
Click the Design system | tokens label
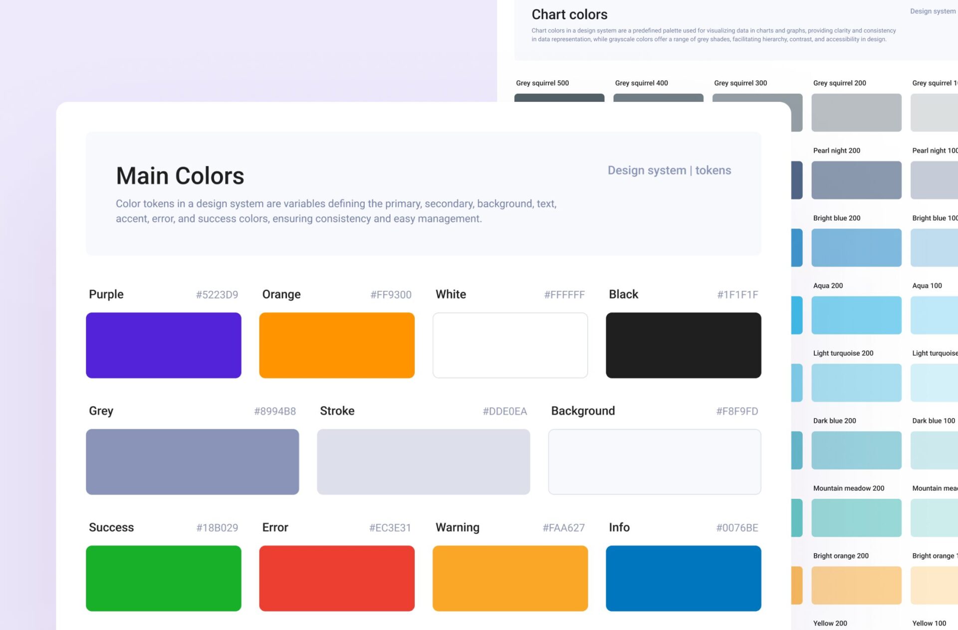click(669, 171)
